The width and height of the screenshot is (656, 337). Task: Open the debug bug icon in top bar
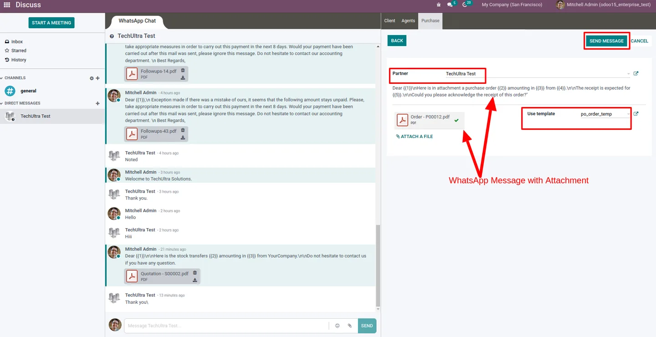pos(439,5)
